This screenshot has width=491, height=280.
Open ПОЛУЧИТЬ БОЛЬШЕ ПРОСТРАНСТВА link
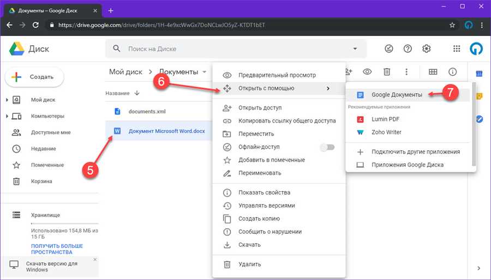[x=57, y=249]
